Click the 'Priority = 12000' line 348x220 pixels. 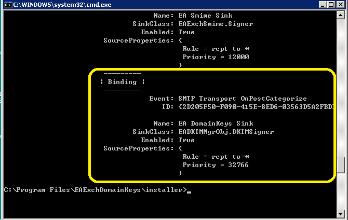(x=216, y=57)
